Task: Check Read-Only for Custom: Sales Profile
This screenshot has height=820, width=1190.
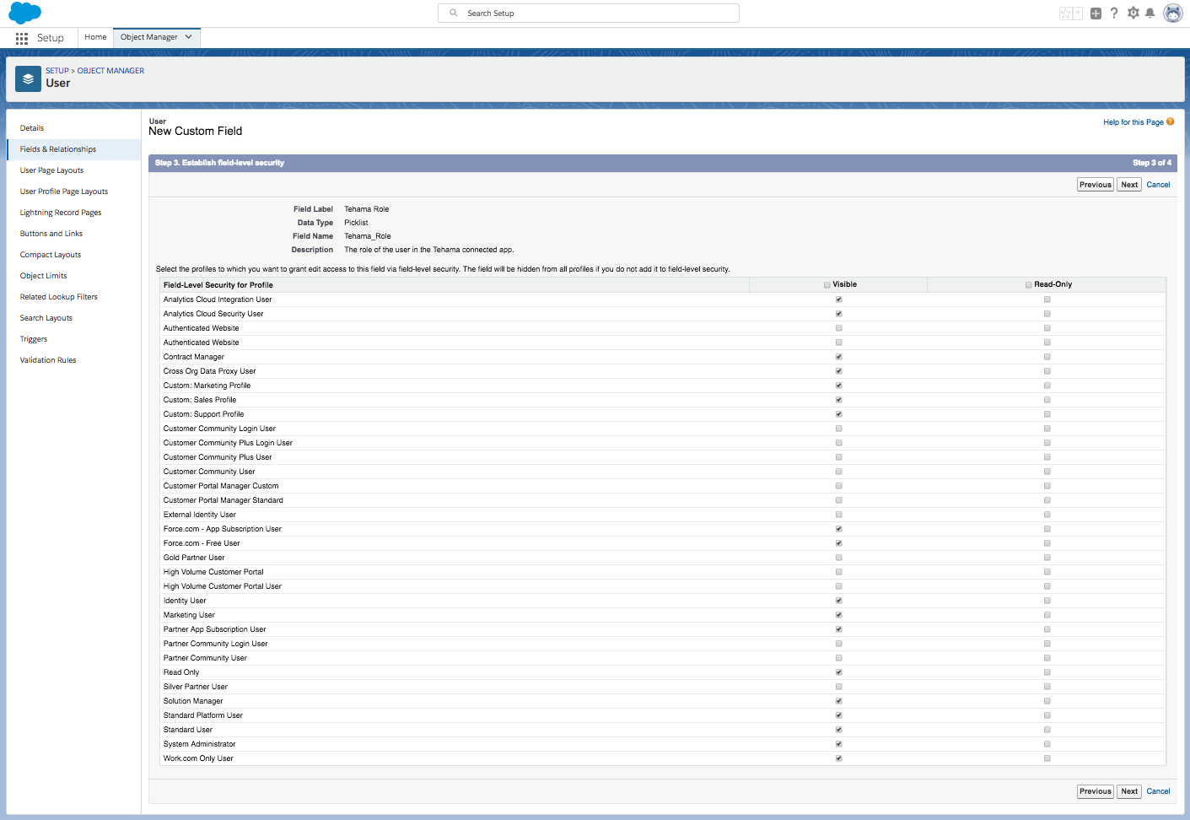Action: (x=1047, y=400)
